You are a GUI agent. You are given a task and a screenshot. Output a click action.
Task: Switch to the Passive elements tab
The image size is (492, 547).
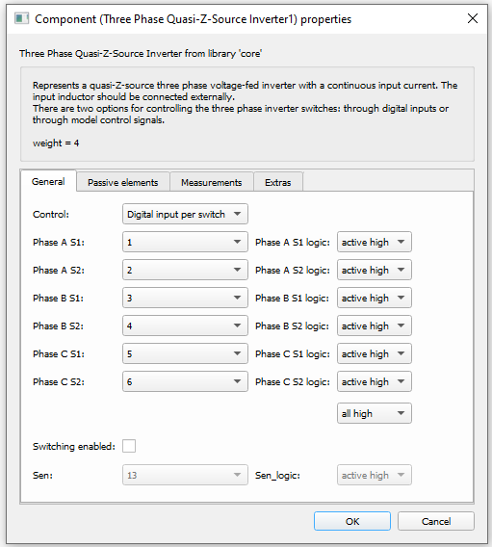point(123,182)
